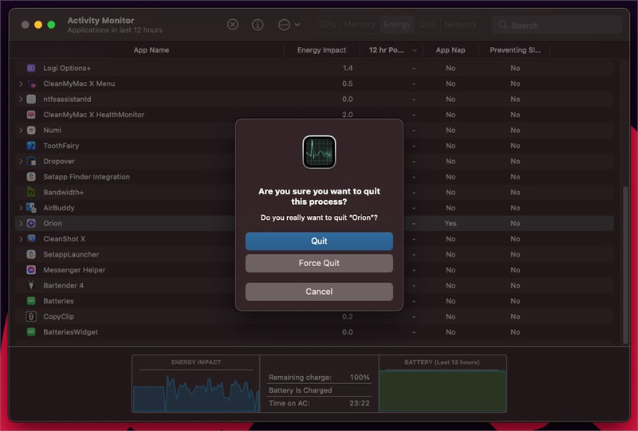This screenshot has width=638, height=431.
Task: Open the more actions ellipsis menu
Action: coord(289,25)
